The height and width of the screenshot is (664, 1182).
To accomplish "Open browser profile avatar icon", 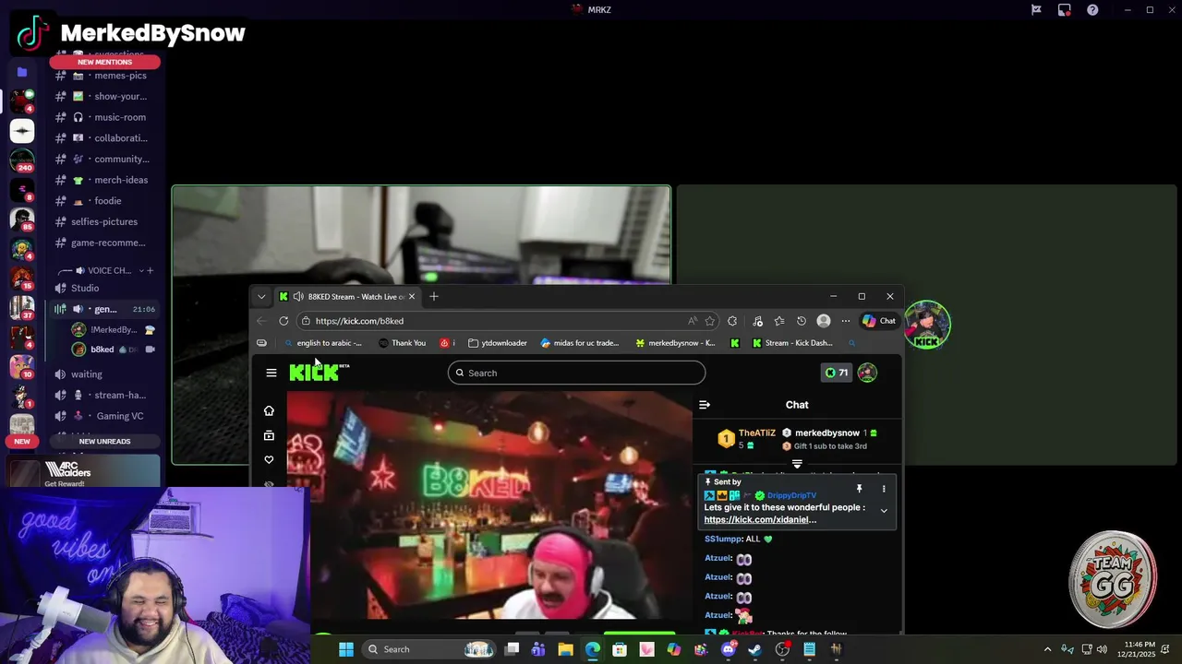I will pyautogui.click(x=824, y=321).
